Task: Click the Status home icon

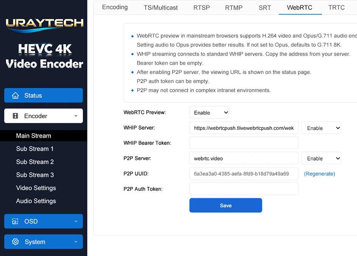Action: pyautogui.click(x=15, y=96)
